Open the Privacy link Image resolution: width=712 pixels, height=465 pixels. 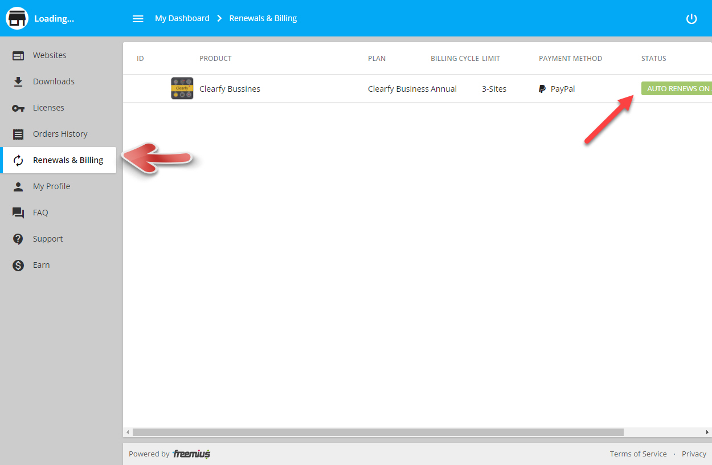pyautogui.click(x=694, y=454)
